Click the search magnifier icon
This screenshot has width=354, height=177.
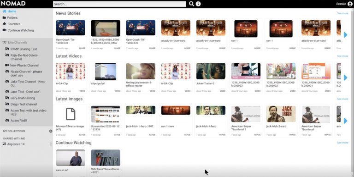point(191,4)
